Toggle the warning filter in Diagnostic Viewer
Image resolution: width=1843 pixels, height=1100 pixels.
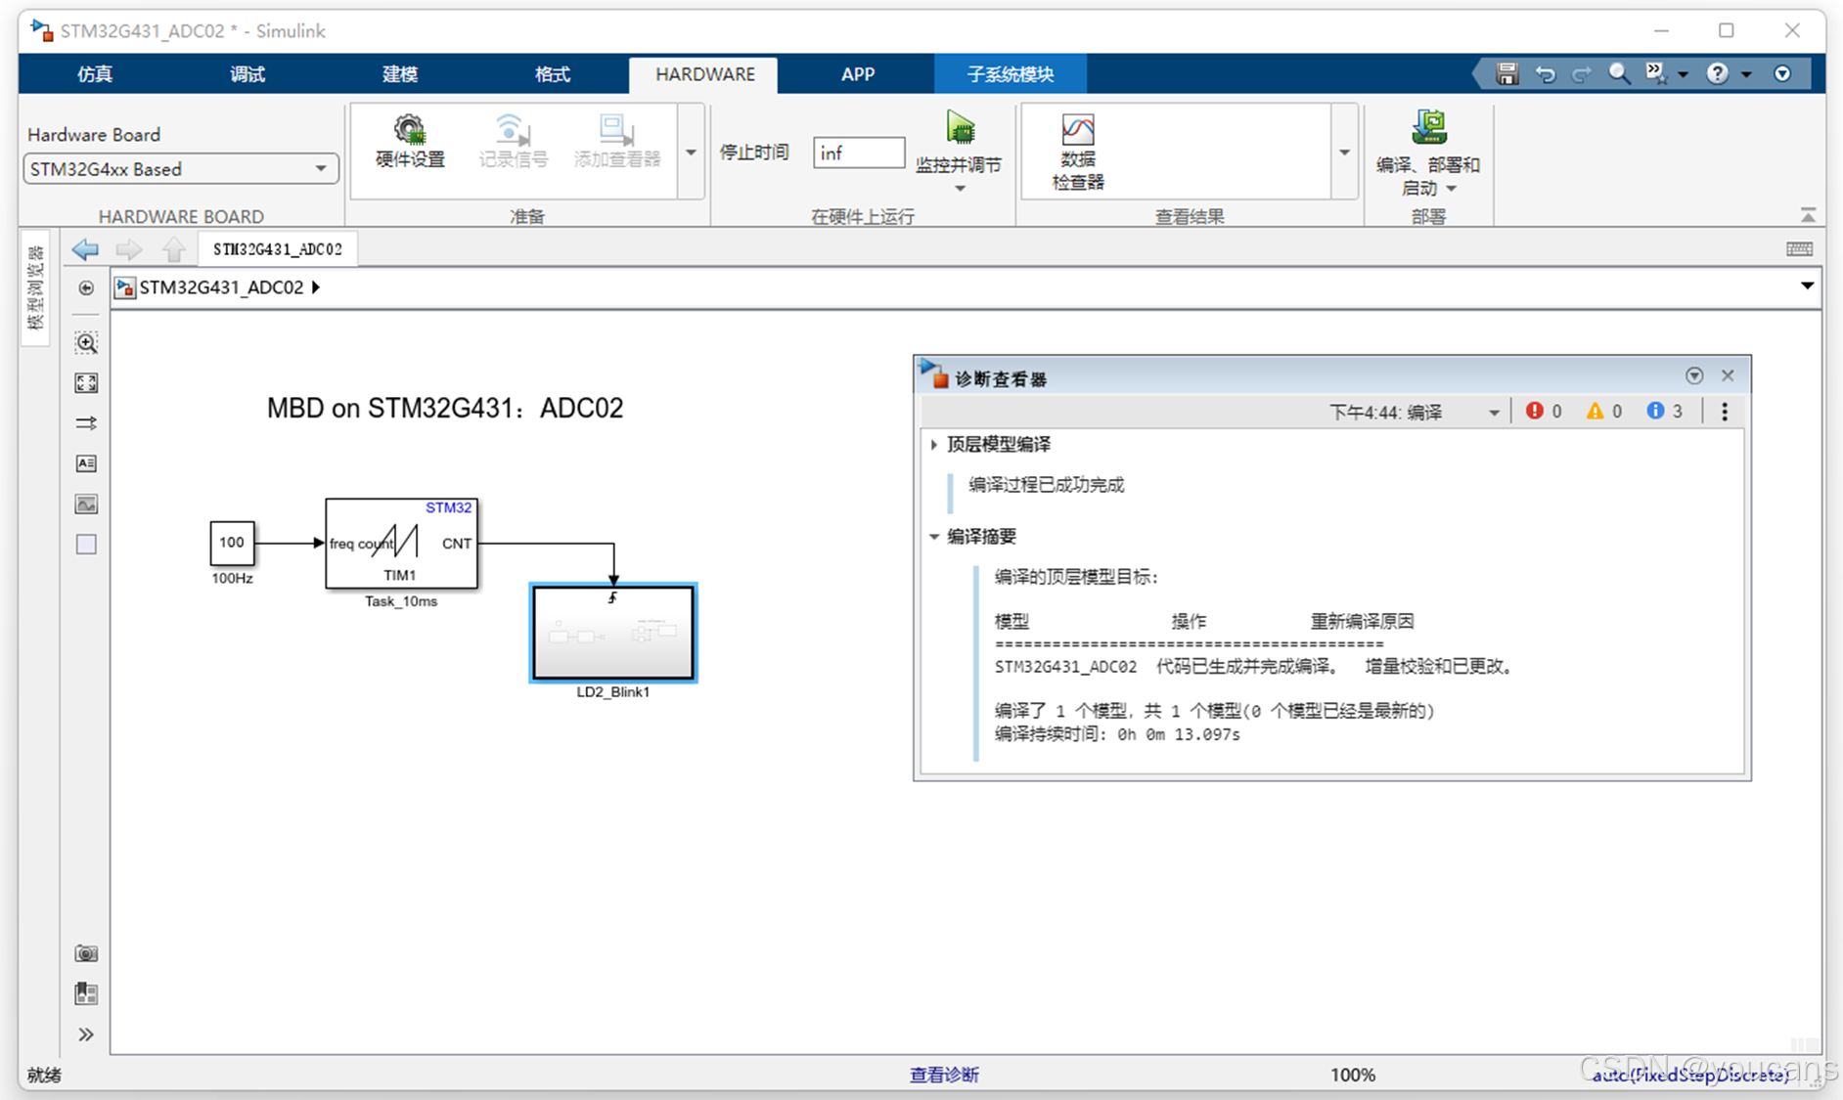[1604, 412]
